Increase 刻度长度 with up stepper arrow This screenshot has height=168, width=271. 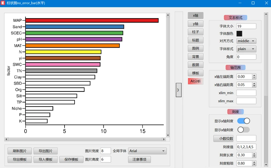tap(254, 154)
